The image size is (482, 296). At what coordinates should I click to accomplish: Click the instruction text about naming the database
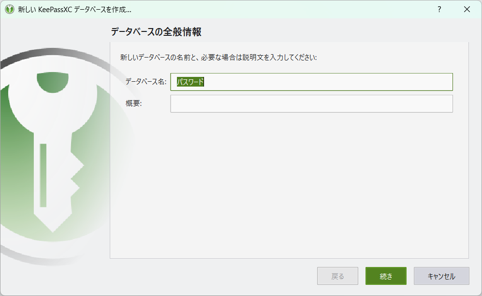[x=218, y=58]
